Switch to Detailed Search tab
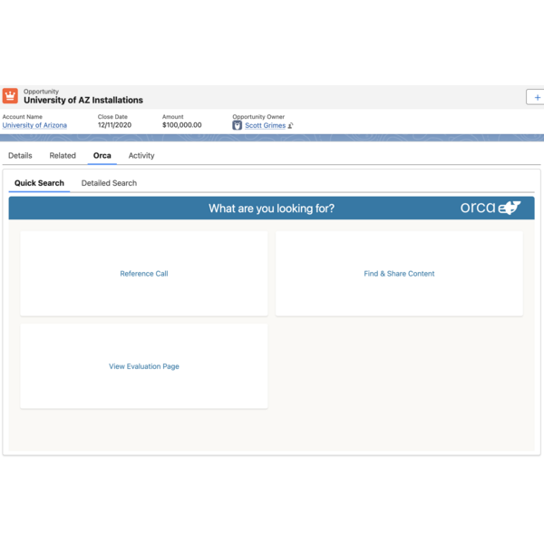This screenshot has width=544, height=544. pos(109,183)
